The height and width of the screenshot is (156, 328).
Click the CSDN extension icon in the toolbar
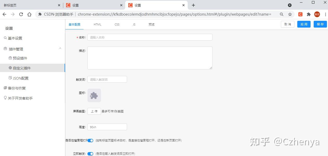coord(300,14)
